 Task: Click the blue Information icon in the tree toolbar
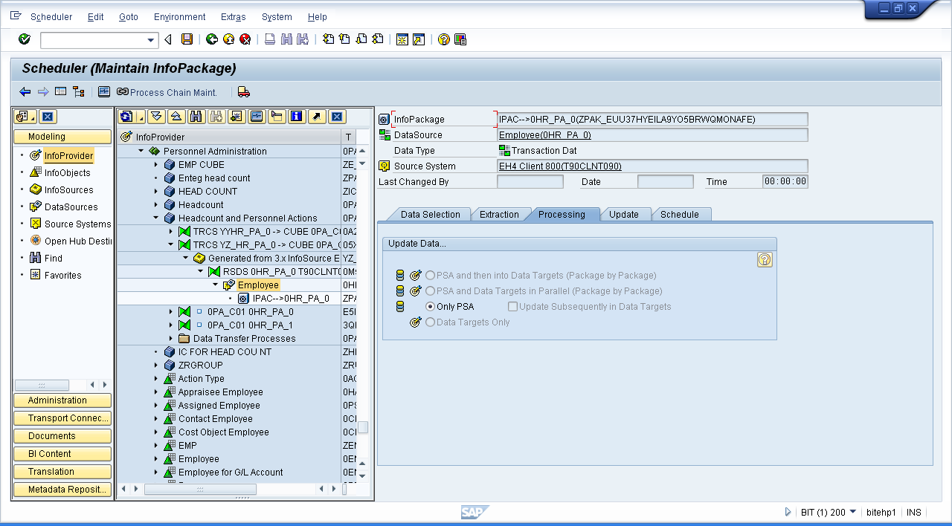(297, 116)
